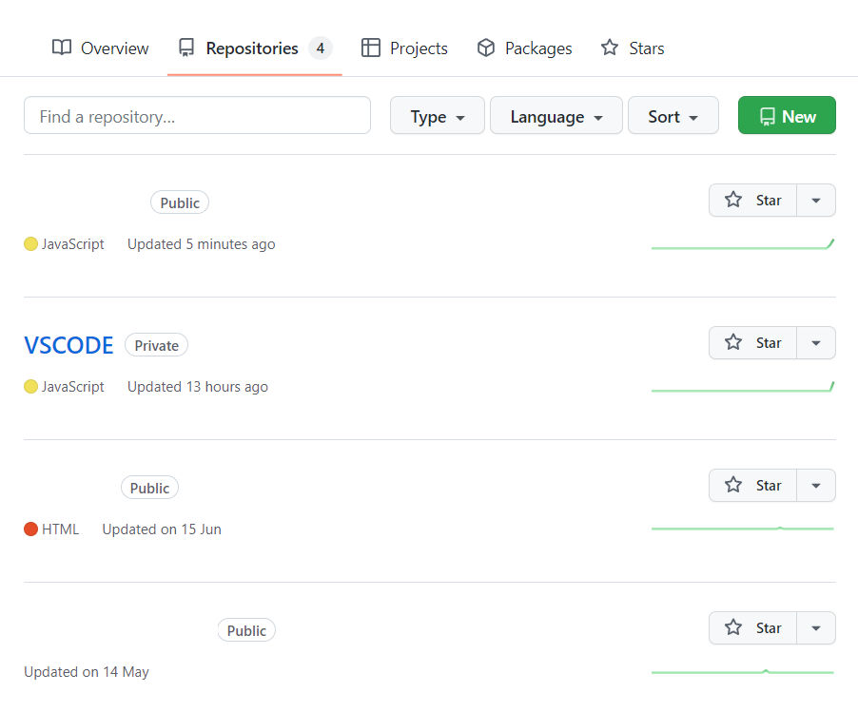Image resolution: width=858 pixels, height=712 pixels.
Task: Click the repo icon inside New button
Action: (x=768, y=117)
